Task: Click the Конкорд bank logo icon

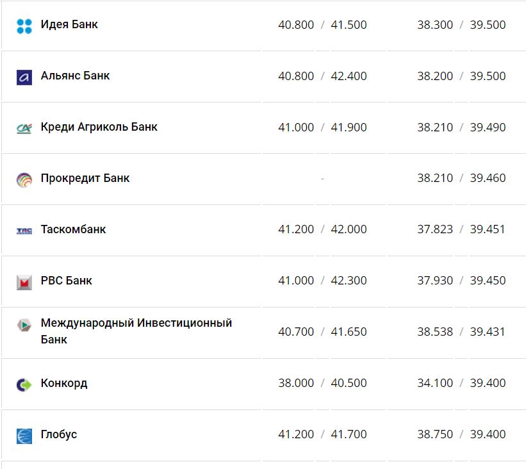Action: click(x=24, y=384)
